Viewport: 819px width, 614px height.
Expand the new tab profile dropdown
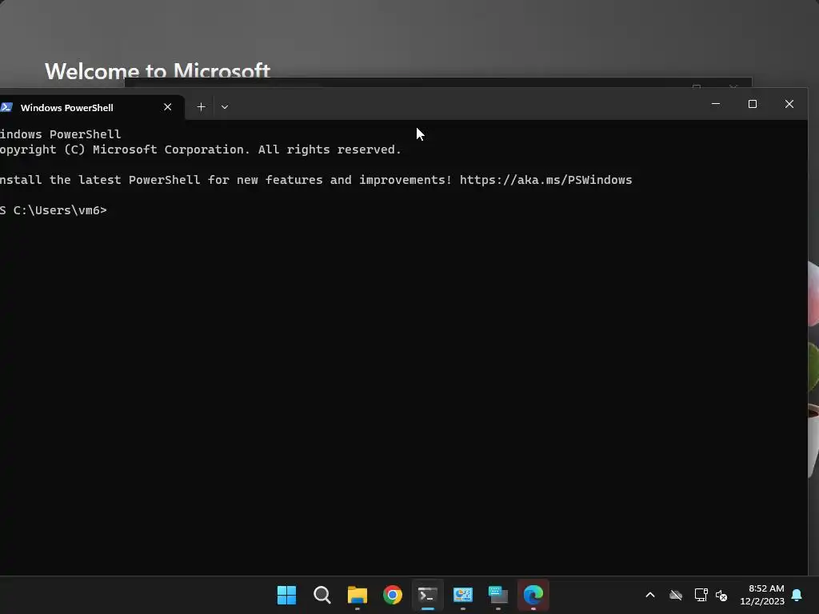[x=225, y=107]
